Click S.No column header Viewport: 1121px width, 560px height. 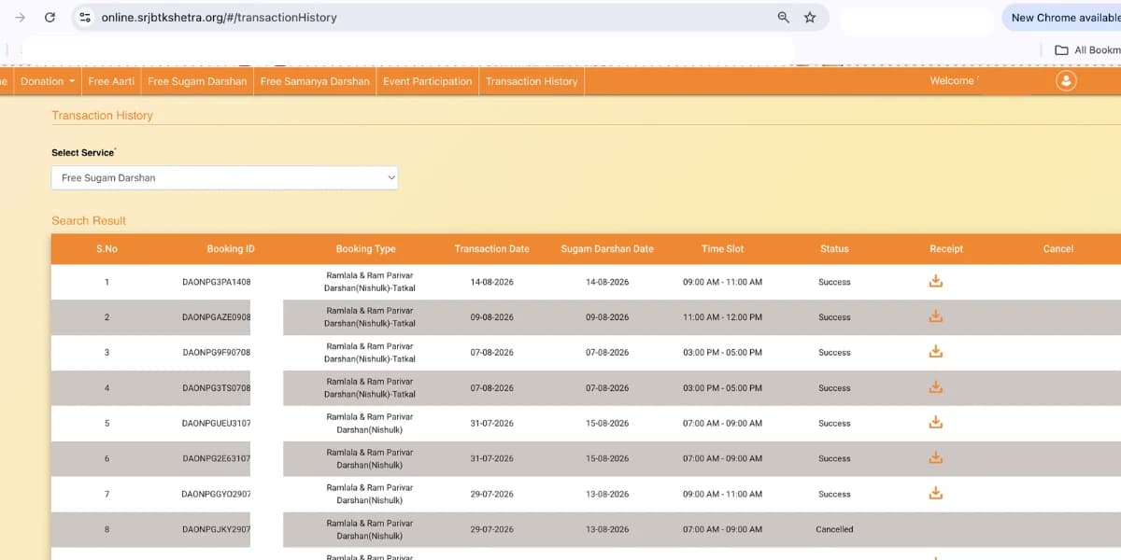click(106, 249)
